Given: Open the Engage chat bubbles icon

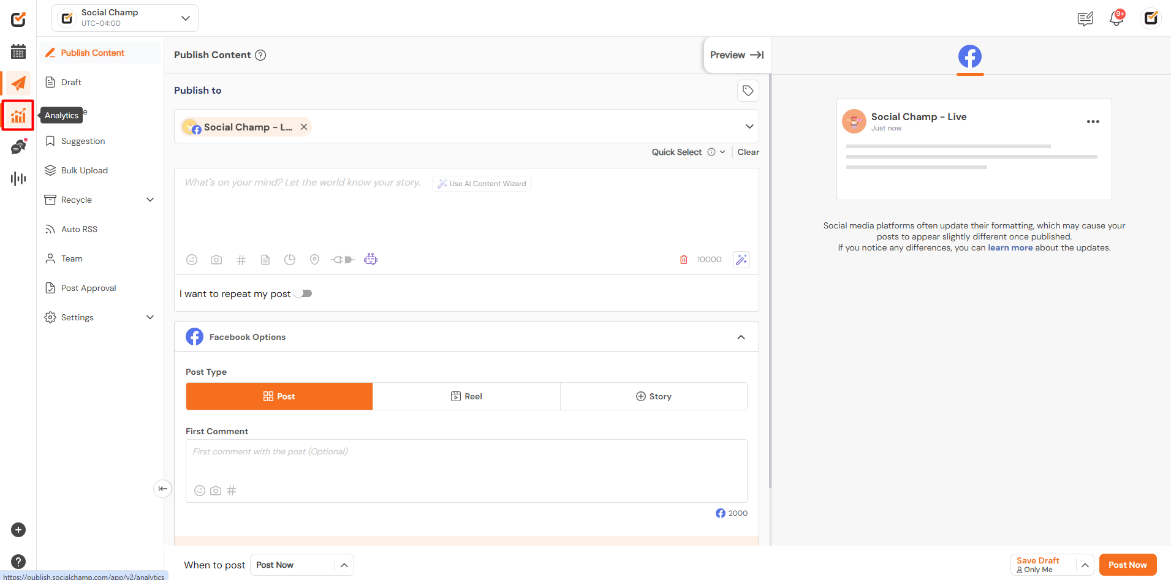Looking at the screenshot, I should (x=18, y=146).
